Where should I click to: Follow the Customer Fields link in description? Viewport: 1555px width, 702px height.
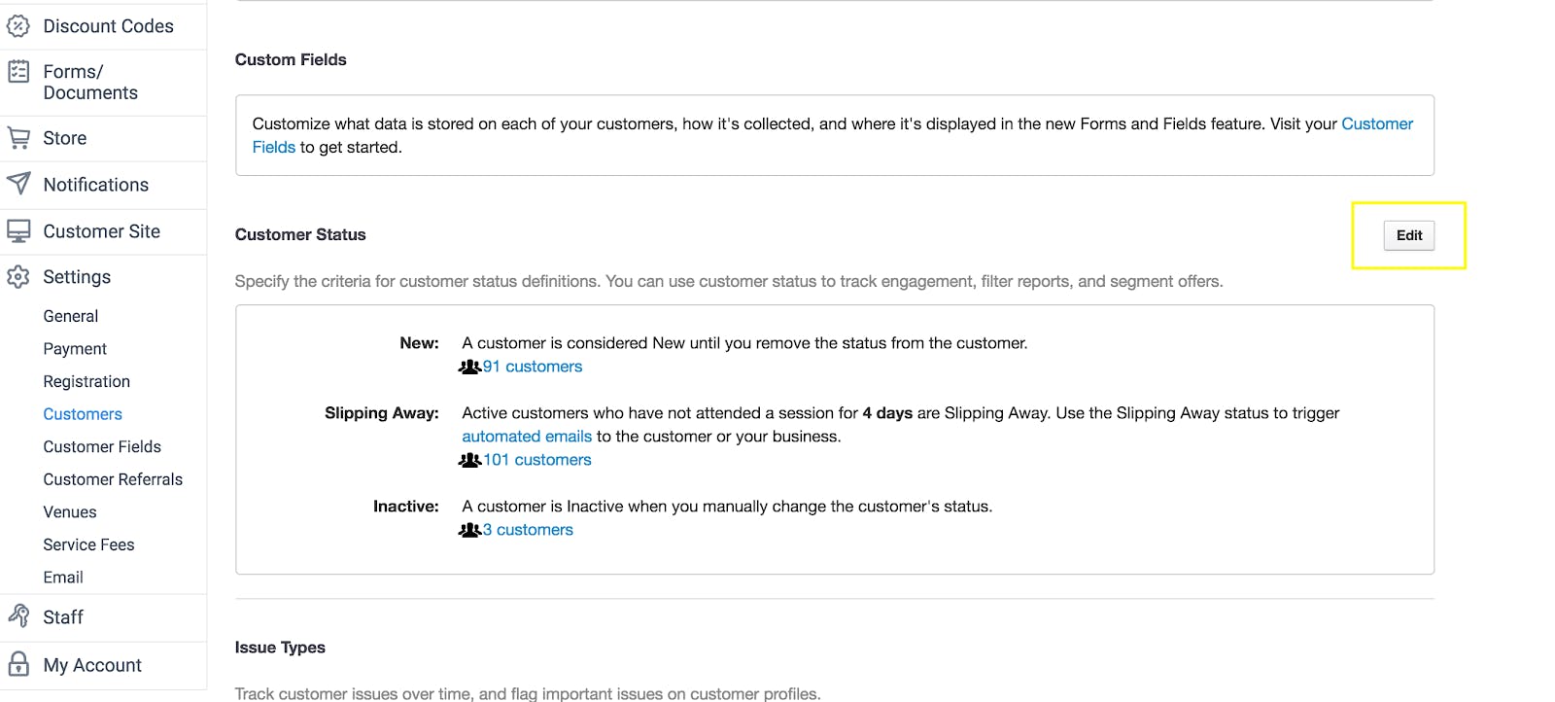1377,123
